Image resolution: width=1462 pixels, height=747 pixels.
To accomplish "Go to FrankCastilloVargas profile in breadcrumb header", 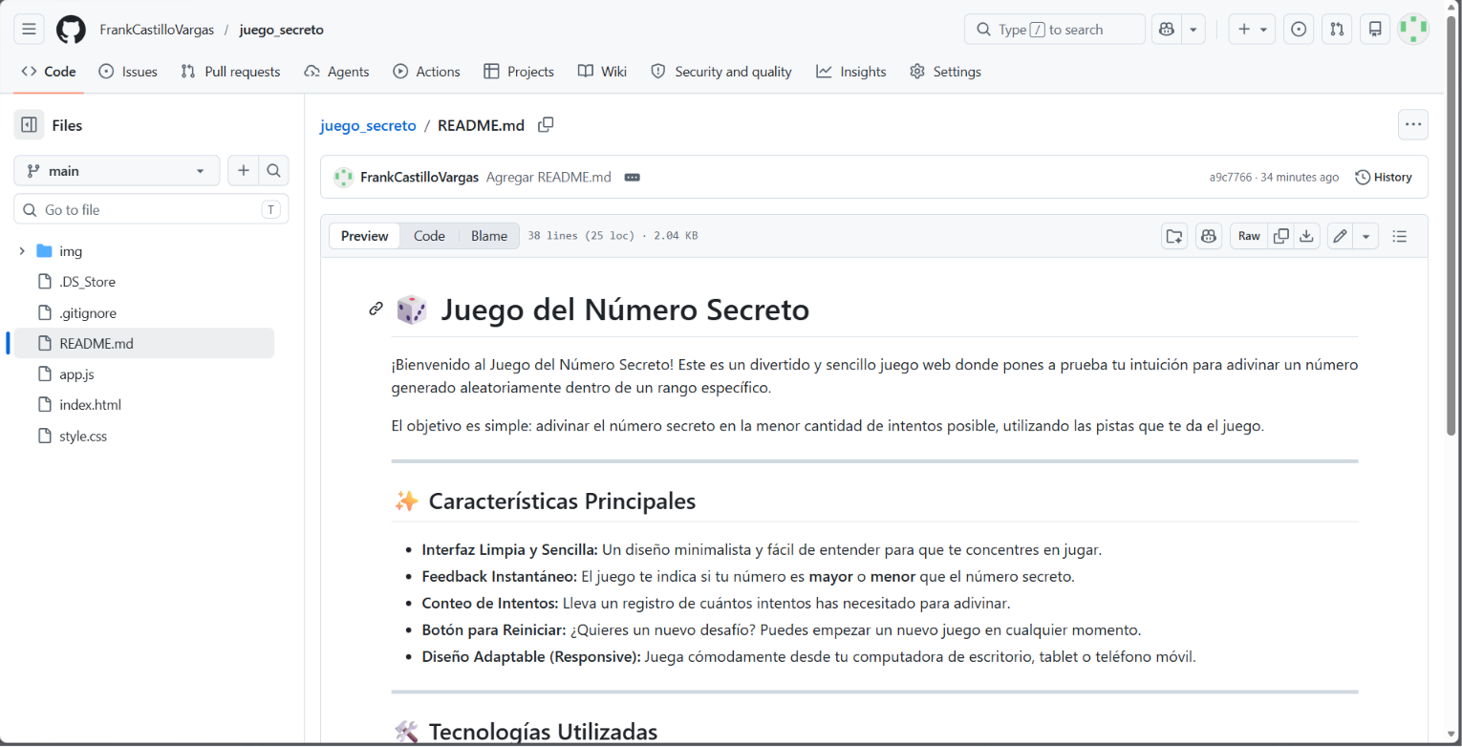I will pos(157,30).
